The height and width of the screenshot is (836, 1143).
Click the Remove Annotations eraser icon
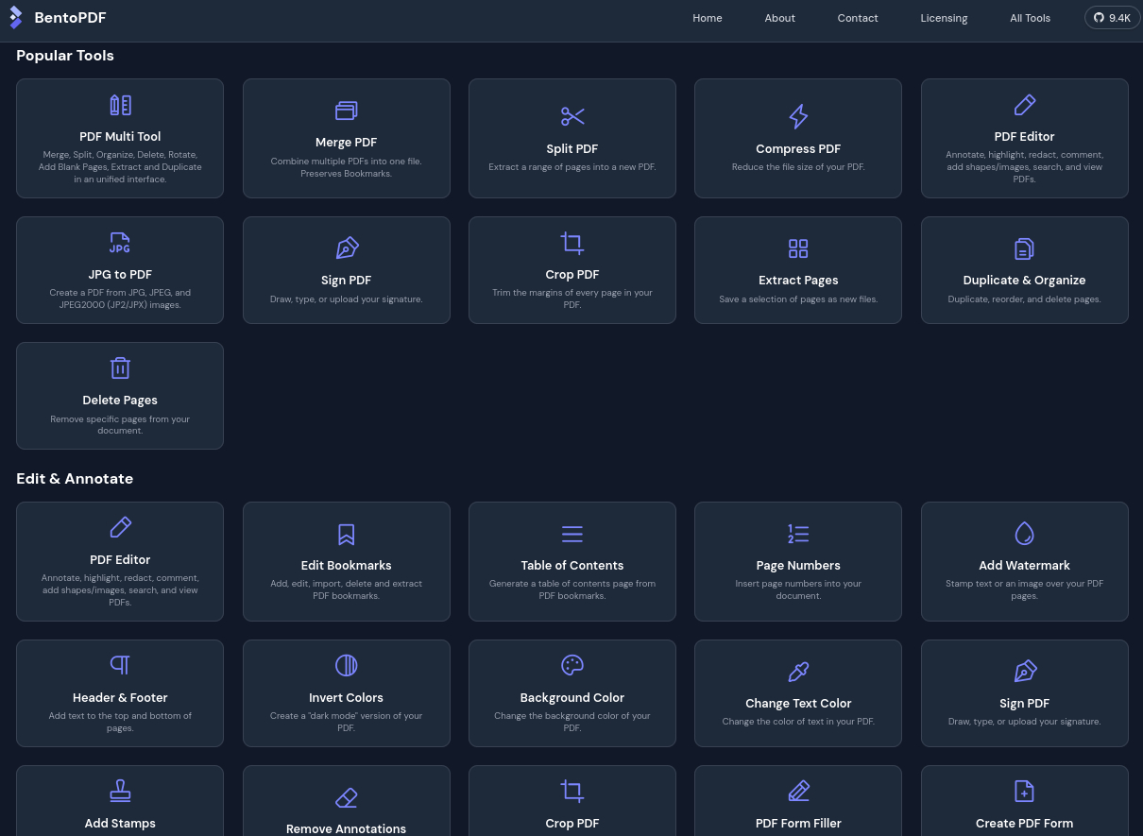[346, 797]
